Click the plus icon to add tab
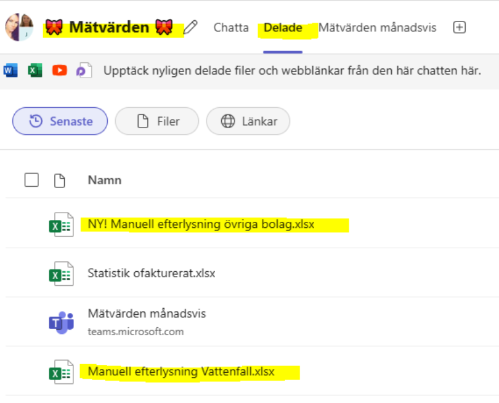This screenshot has height=403, width=499. pos(459,27)
